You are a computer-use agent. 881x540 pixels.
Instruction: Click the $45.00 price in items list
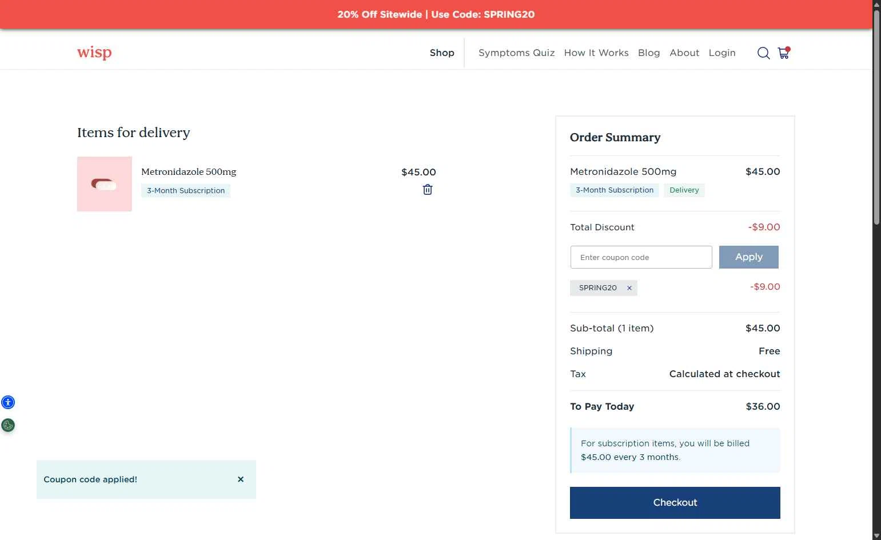click(x=418, y=172)
